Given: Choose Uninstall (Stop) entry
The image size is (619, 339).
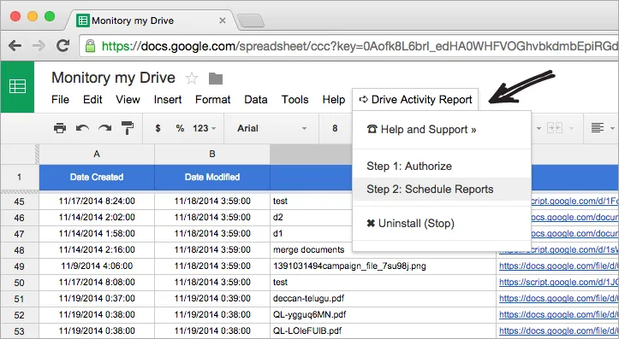Looking at the screenshot, I should (x=442, y=224).
